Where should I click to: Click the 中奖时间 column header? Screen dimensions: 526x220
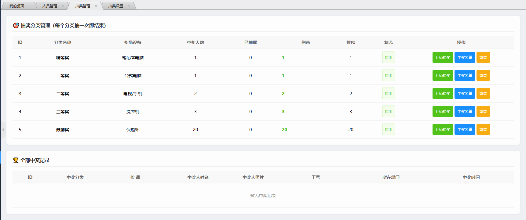click(471, 177)
